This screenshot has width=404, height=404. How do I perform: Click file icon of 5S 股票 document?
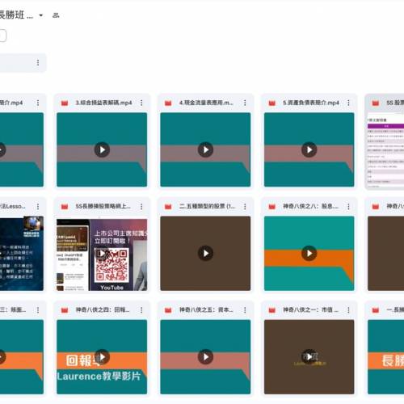(x=376, y=103)
